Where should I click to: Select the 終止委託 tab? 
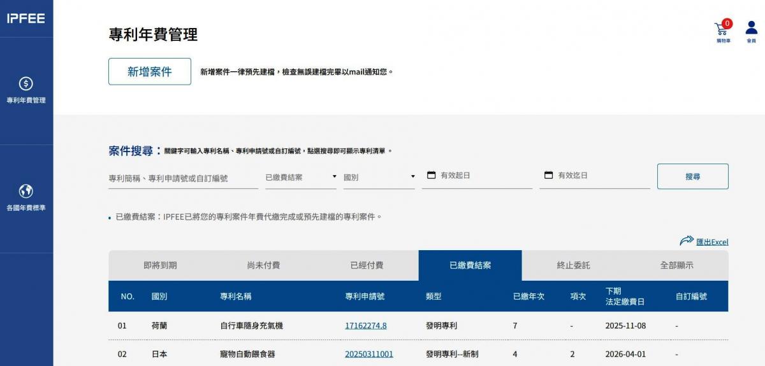[x=573, y=265]
